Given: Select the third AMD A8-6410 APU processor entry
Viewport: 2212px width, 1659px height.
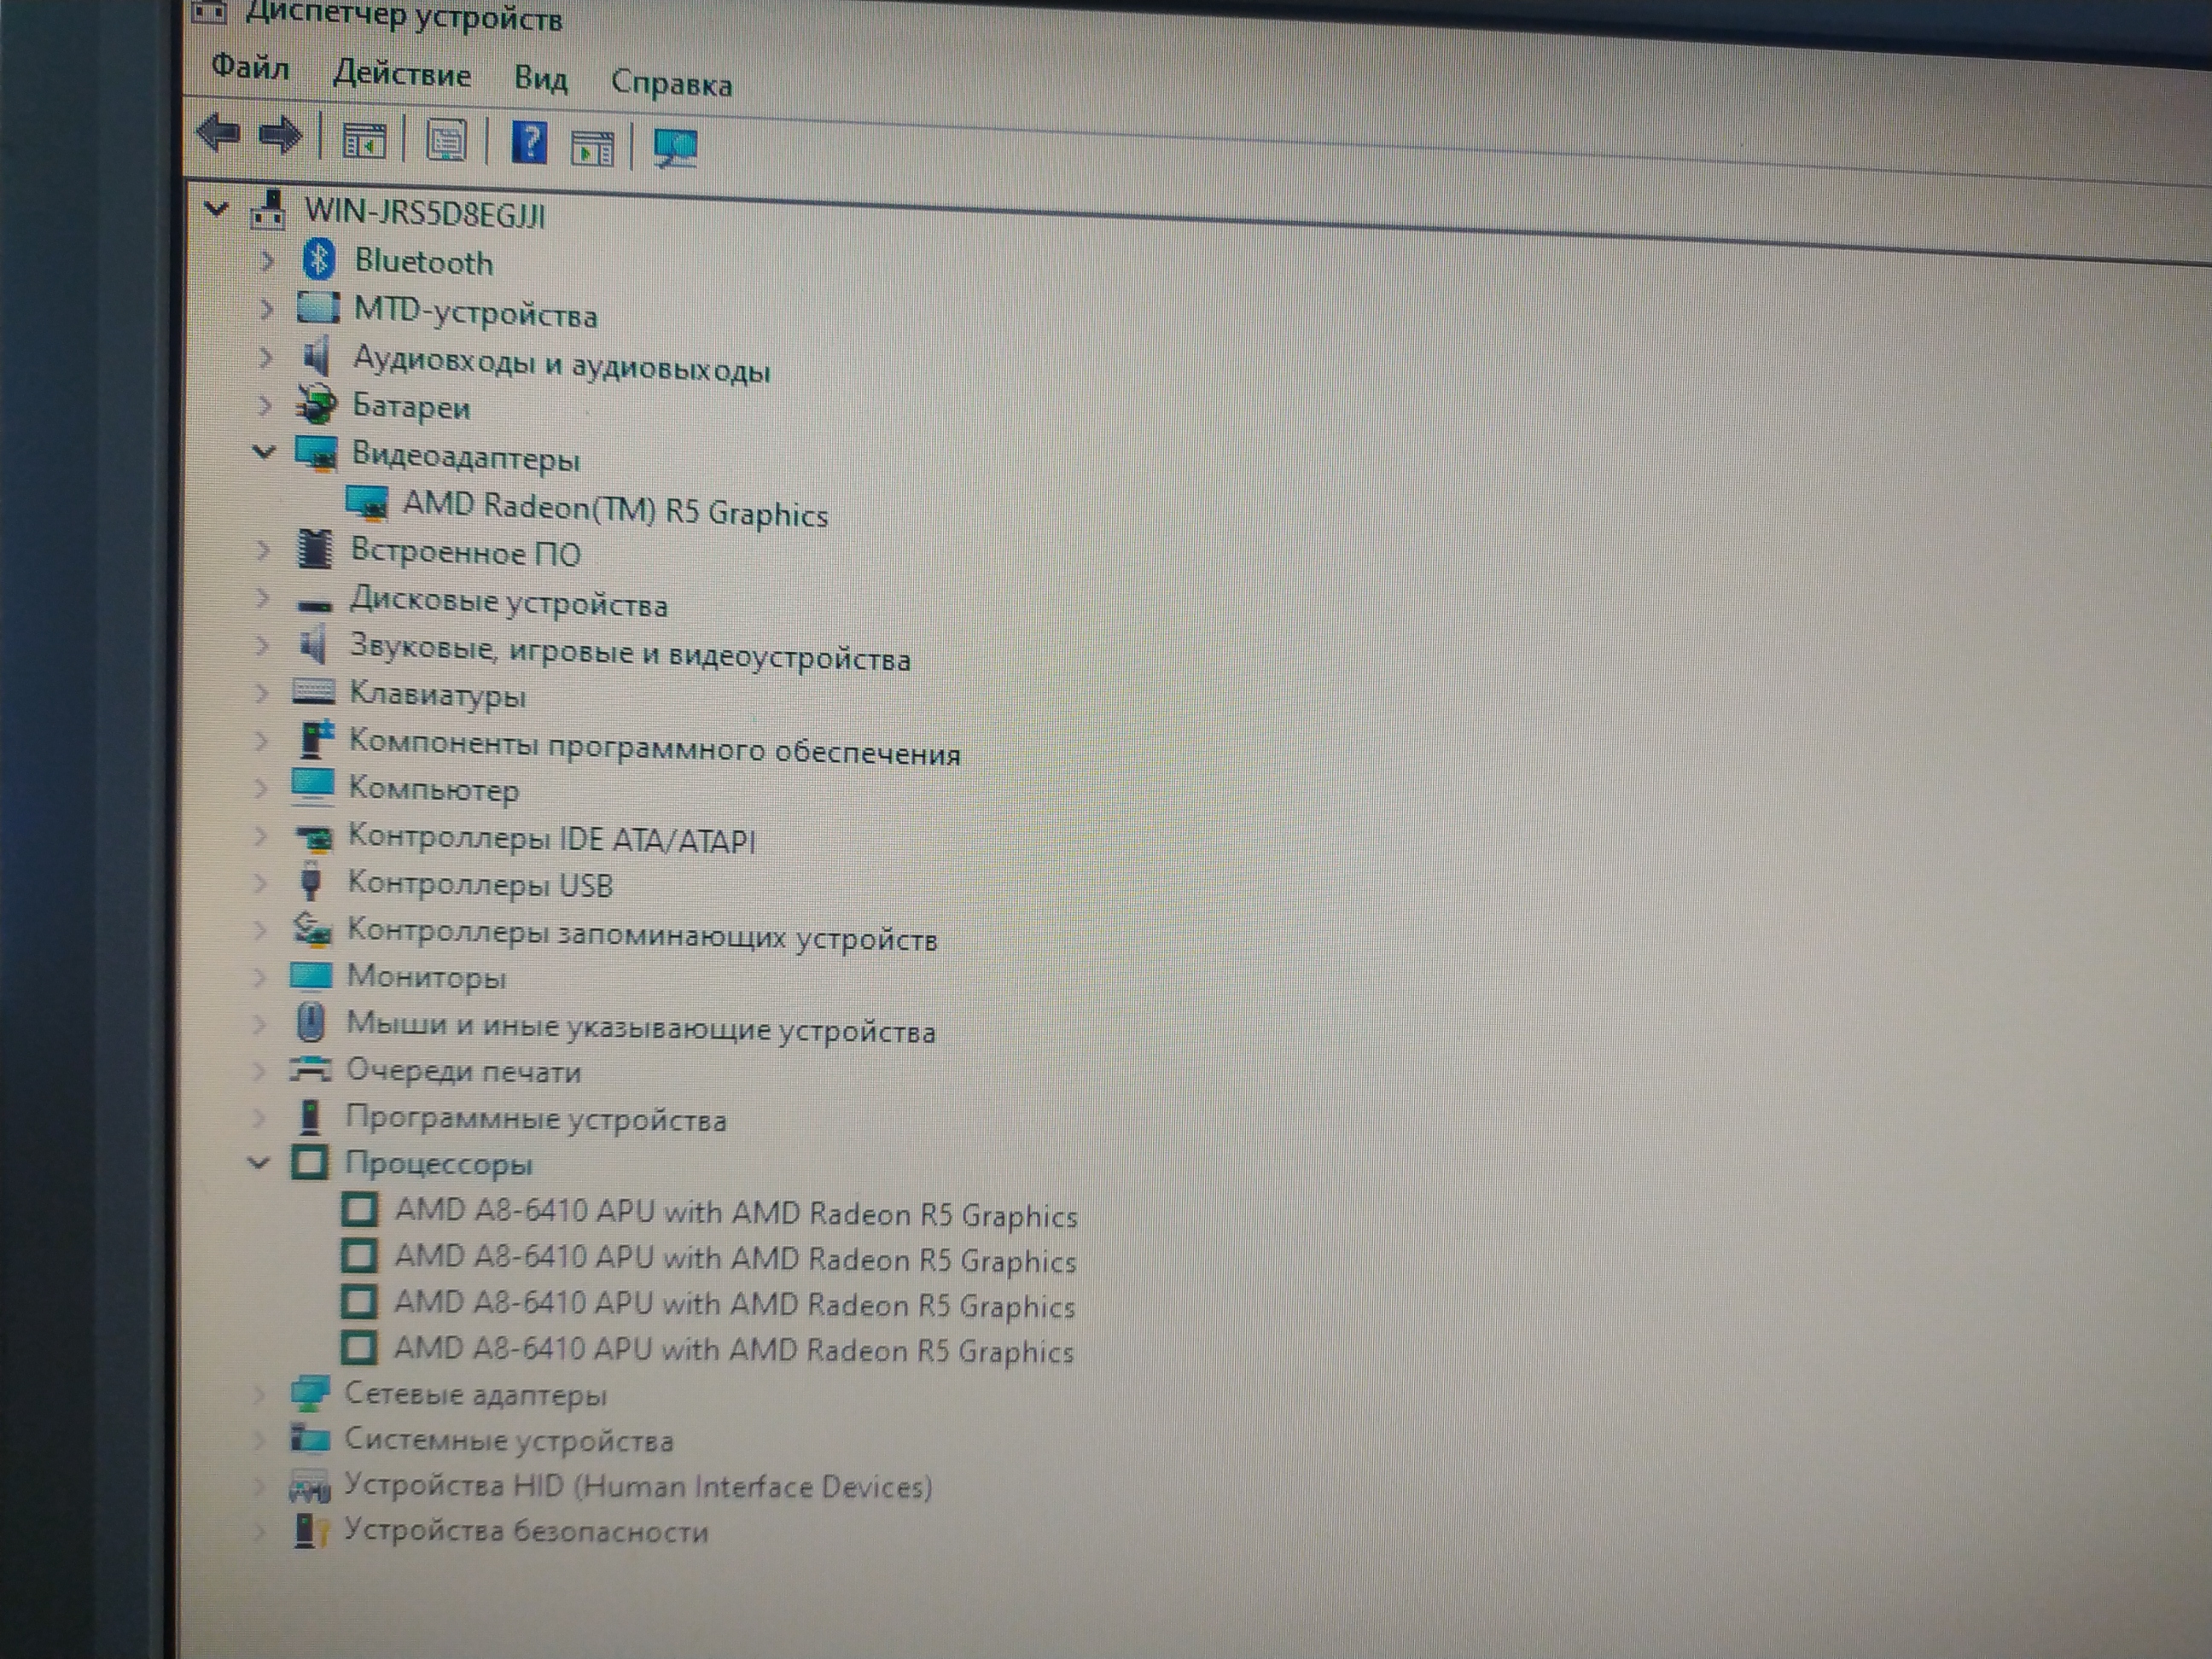Looking at the screenshot, I should click(734, 1304).
